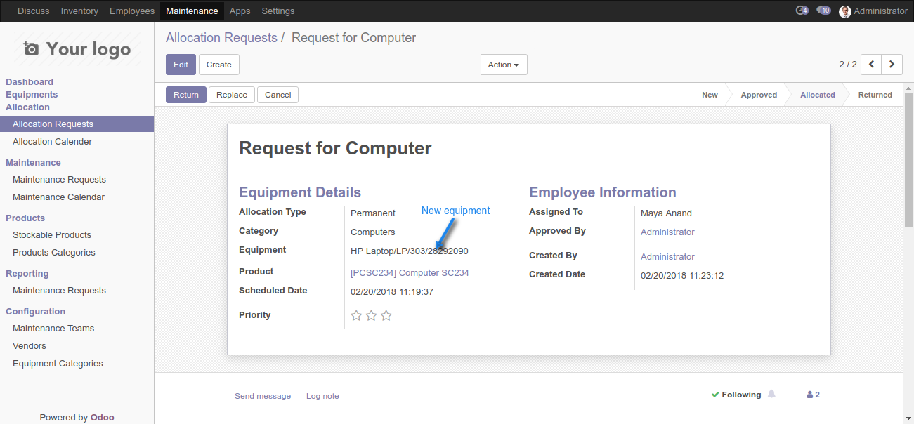Click the Return button
Viewport: 914px width, 424px height.
(x=186, y=95)
